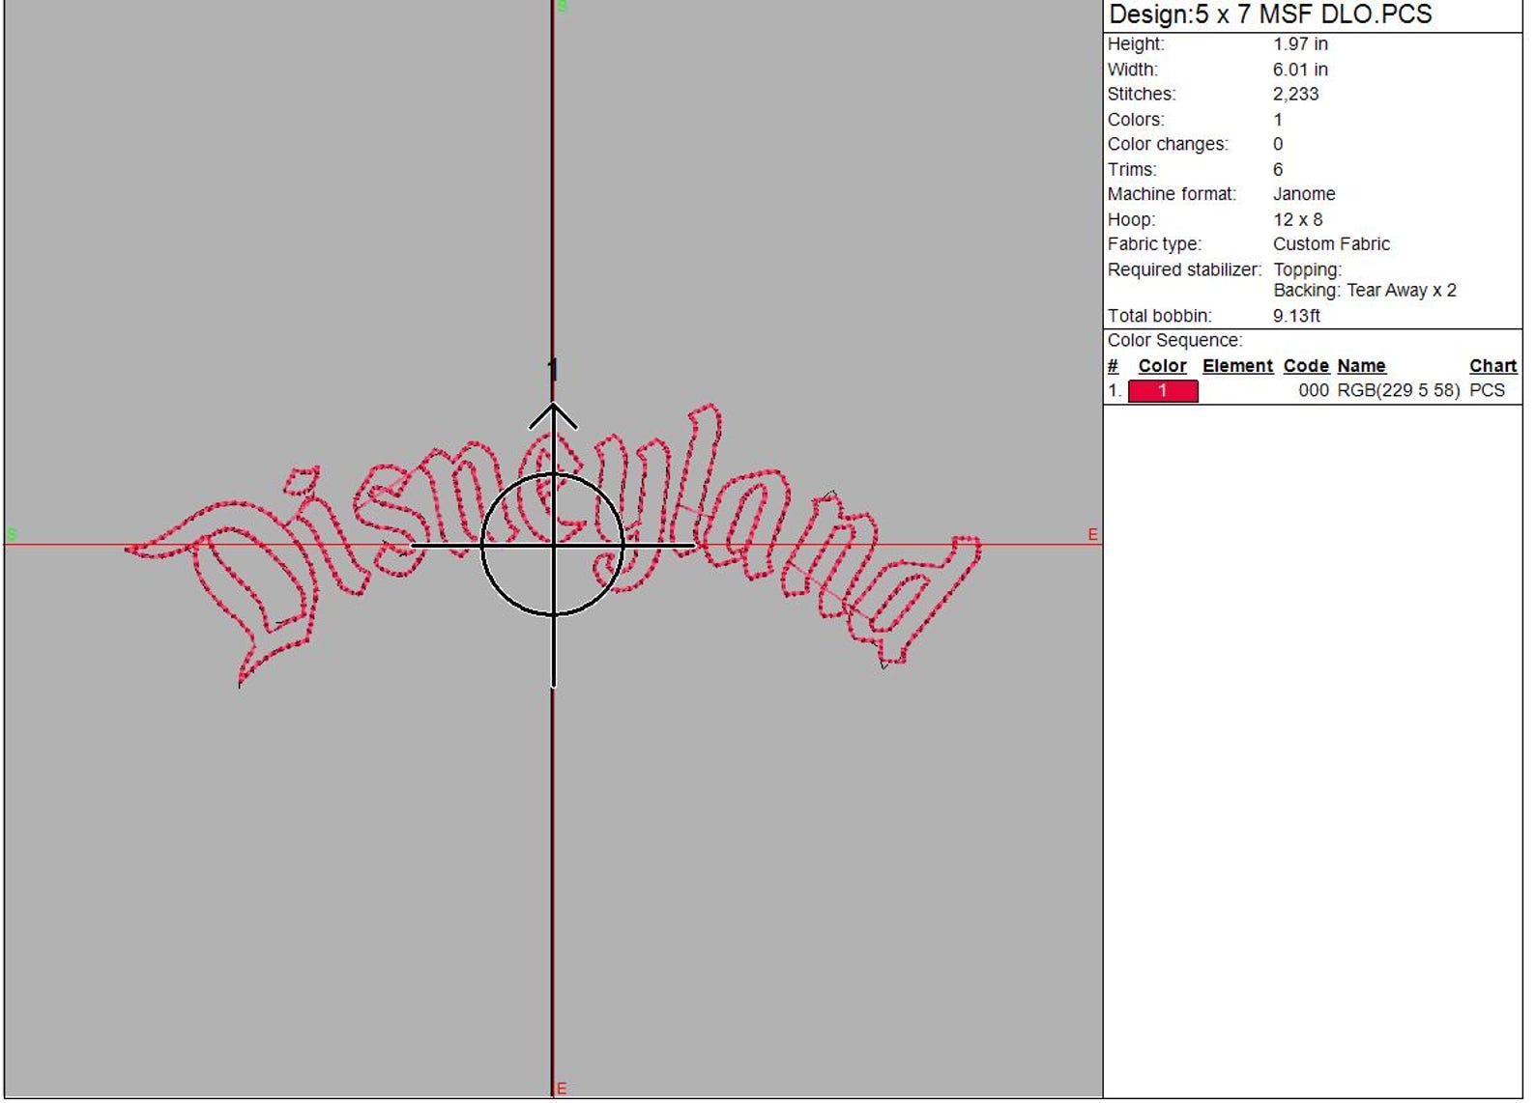Click the Trims value '6'
Image resolution: width=1535 pixels, height=1103 pixels.
1278,170
